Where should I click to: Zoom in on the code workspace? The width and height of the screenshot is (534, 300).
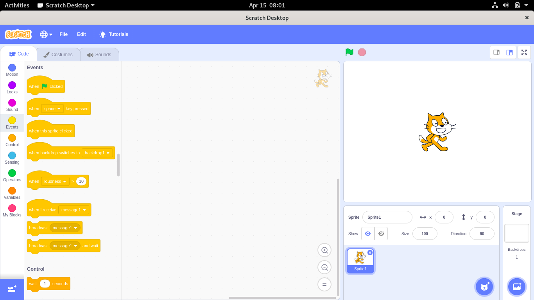coord(324,250)
